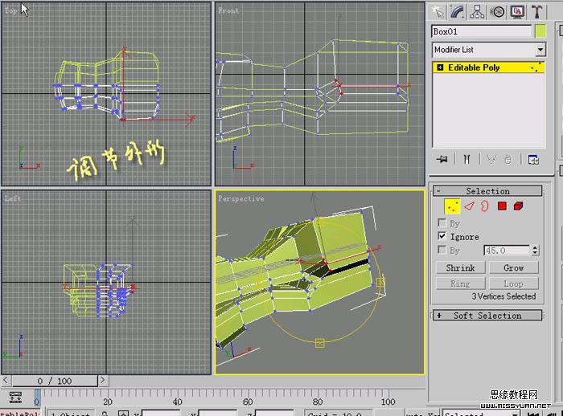Click time slider previous frame arrow
Image resolution: width=563 pixels, height=416 pixels.
pyautogui.click(x=6, y=380)
